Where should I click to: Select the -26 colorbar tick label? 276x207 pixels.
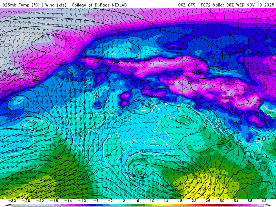pos(26,201)
